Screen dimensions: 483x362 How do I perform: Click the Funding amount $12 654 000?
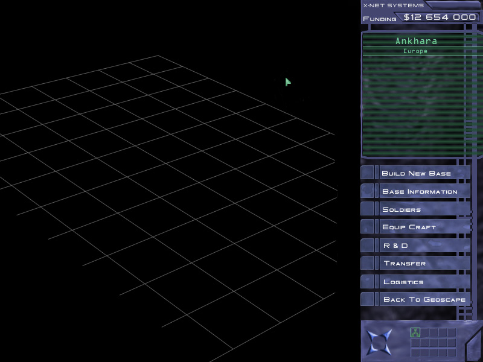point(440,17)
